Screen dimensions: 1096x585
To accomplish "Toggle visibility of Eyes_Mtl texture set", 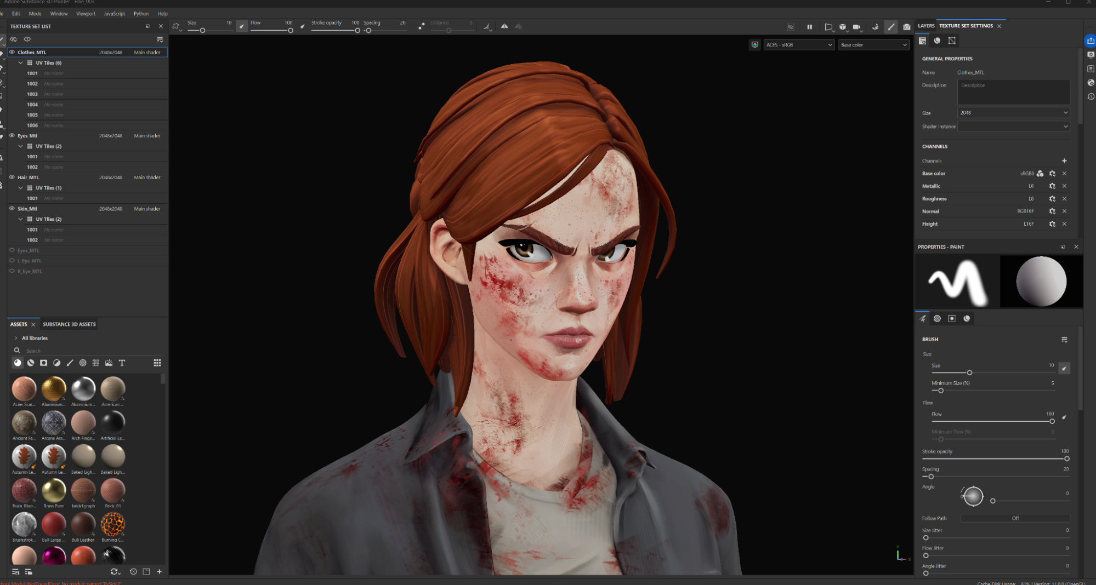I will pos(12,135).
